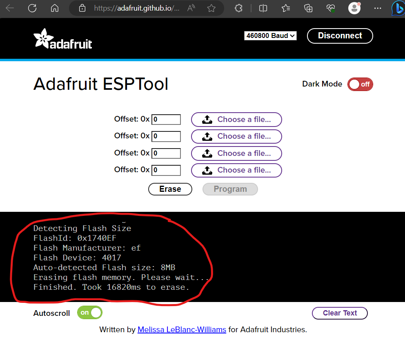Open the Bing Copilot sidebar icon
Image resolution: width=405 pixels, height=342 pixels.
(x=398, y=8)
